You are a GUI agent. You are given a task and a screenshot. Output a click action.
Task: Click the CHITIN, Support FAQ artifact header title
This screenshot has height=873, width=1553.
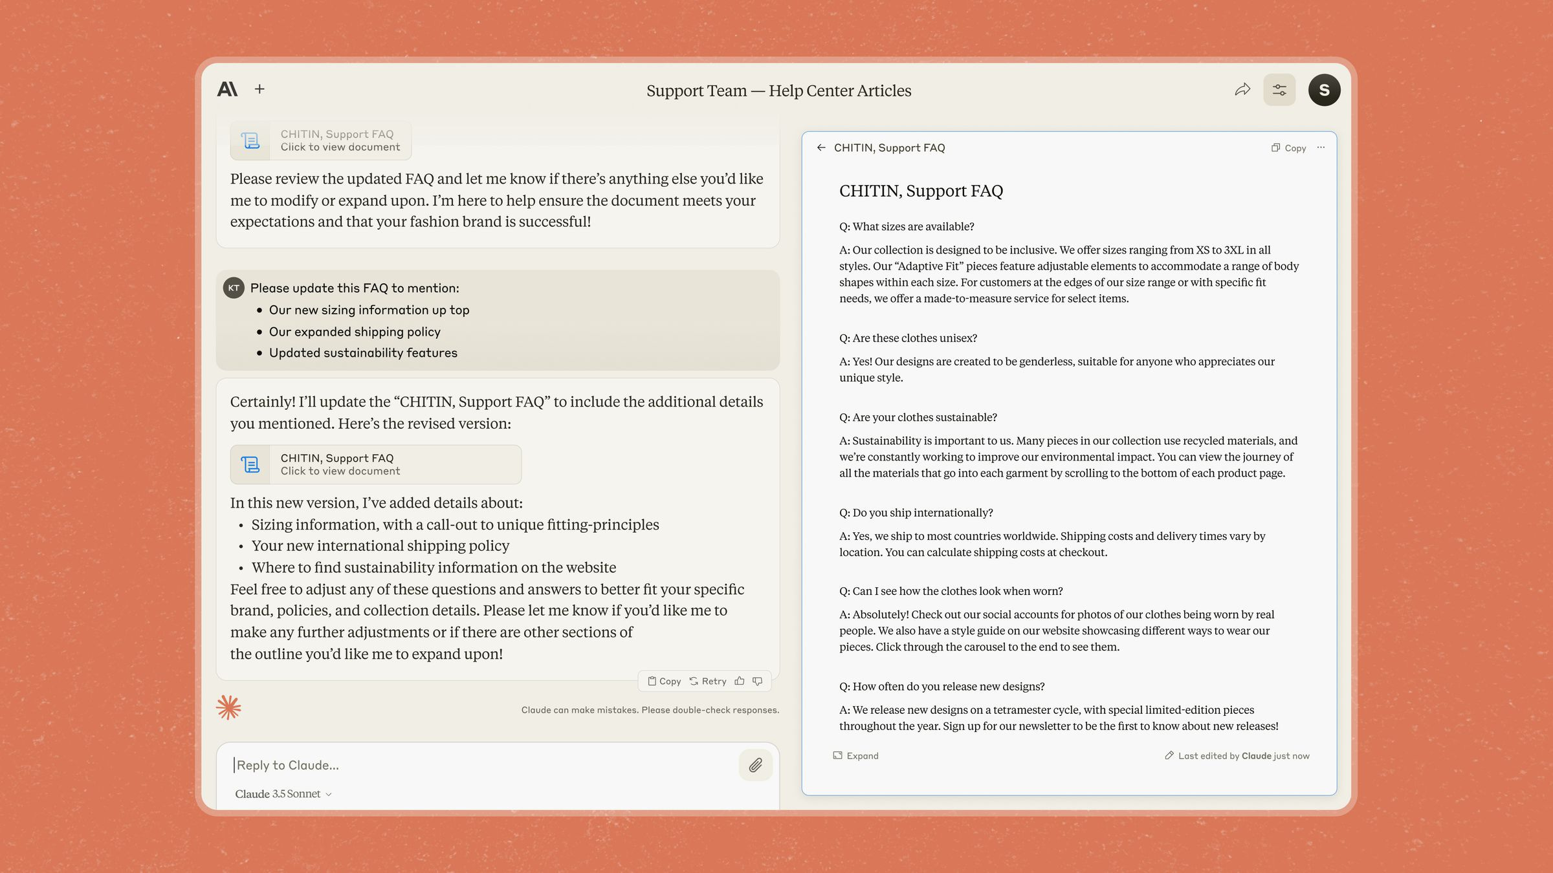[889, 147]
